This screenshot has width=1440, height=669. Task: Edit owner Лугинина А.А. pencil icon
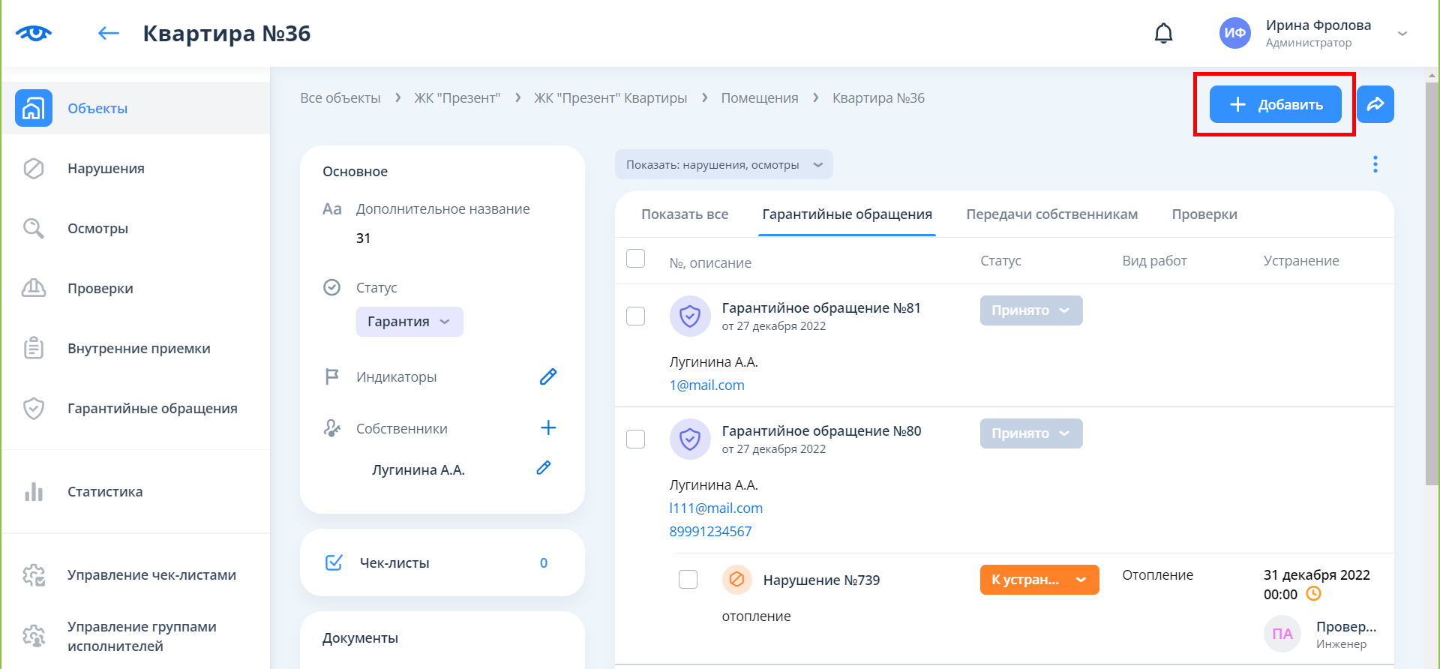pos(544,469)
